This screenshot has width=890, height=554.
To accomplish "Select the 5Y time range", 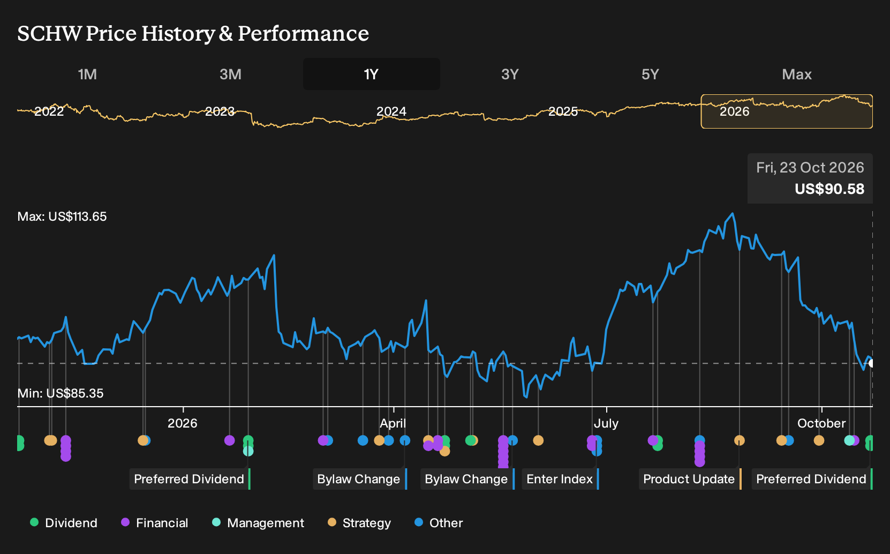I will 650,74.
